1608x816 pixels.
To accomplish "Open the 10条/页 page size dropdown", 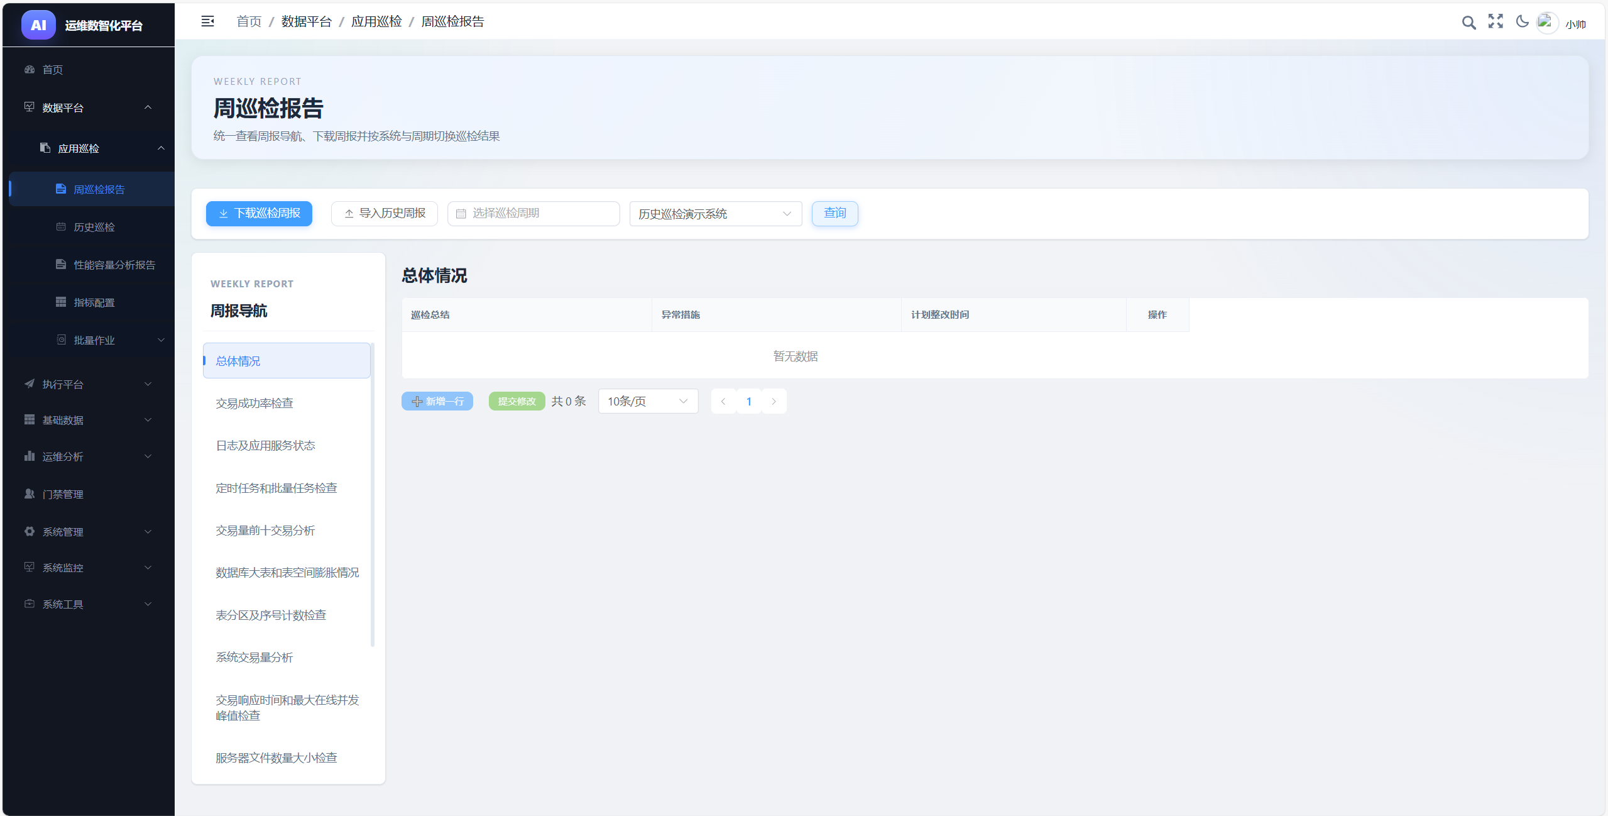I will (648, 401).
